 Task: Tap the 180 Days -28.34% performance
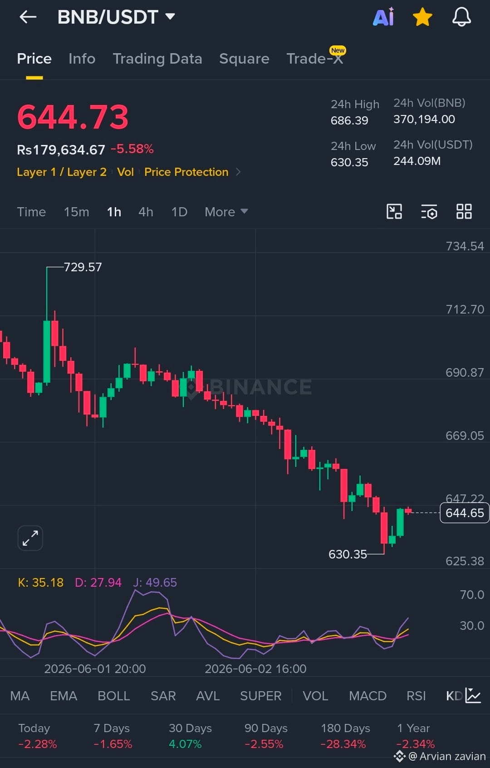point(345,736)
